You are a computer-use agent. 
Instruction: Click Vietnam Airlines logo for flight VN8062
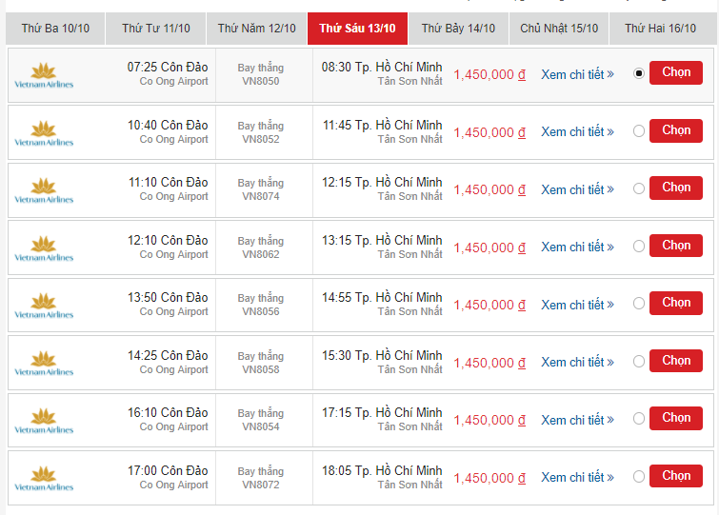click(x=44, y=248)
